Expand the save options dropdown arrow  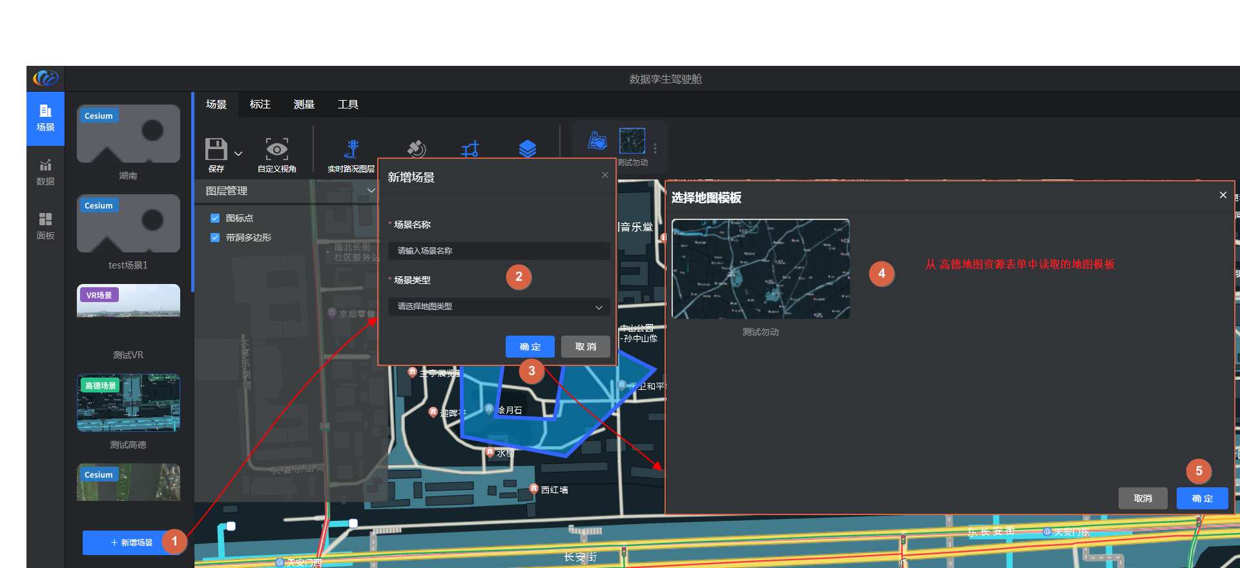[x=238, y=154]
